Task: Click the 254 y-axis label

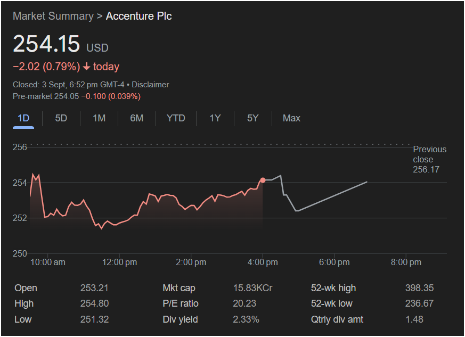Action: 20,183
